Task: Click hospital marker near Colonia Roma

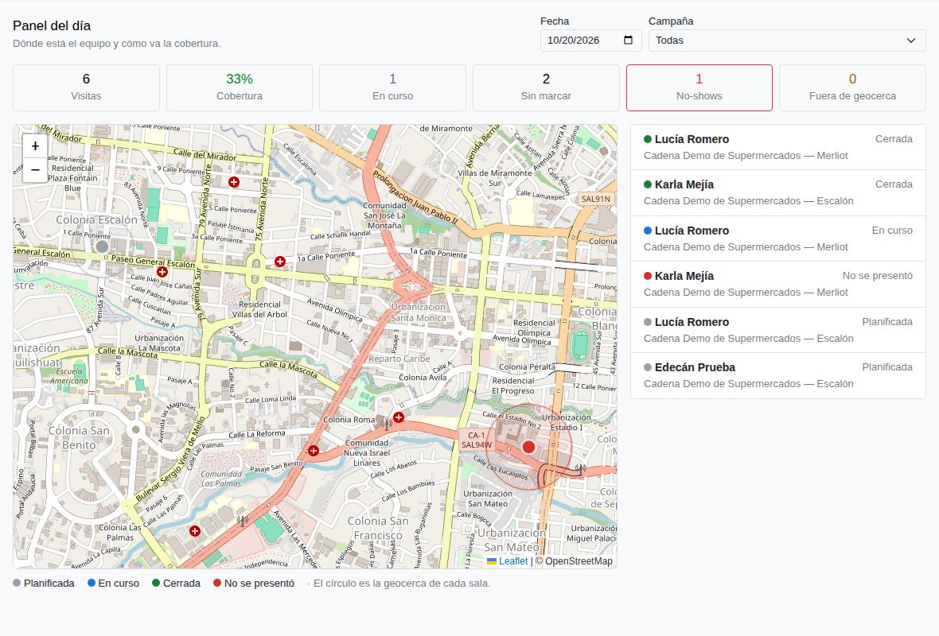Action: point(398,417)
